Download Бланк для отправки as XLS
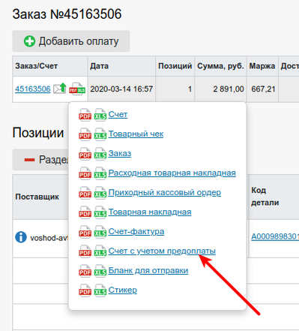 pos(100,271)
